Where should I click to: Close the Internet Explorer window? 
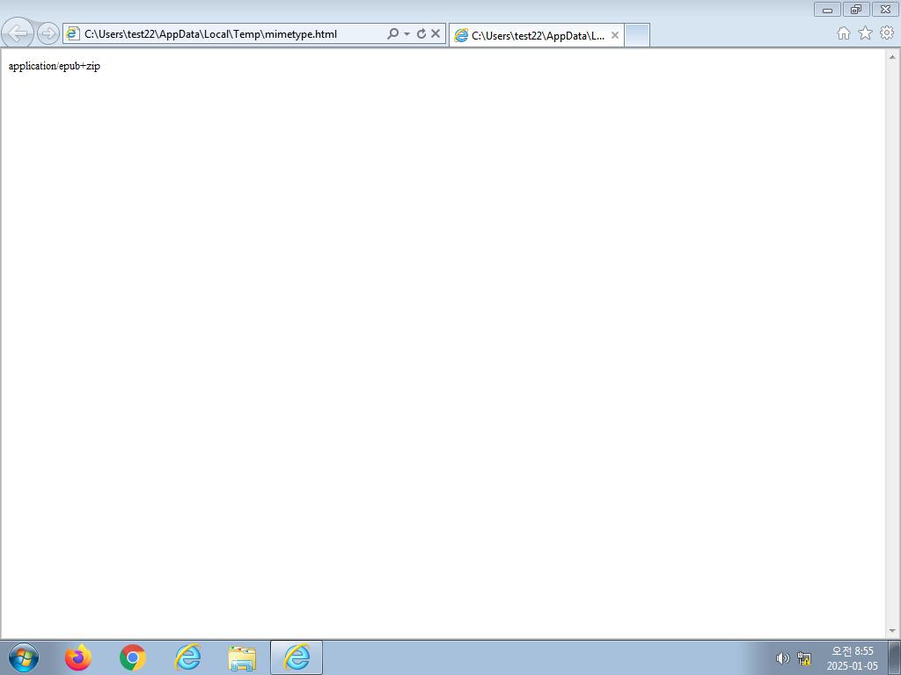(885, 9)
